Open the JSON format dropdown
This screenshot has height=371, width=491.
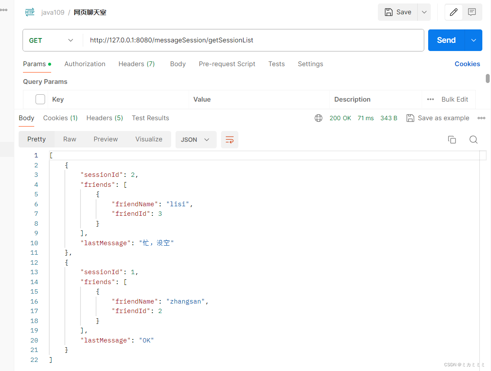pos(196,140)
